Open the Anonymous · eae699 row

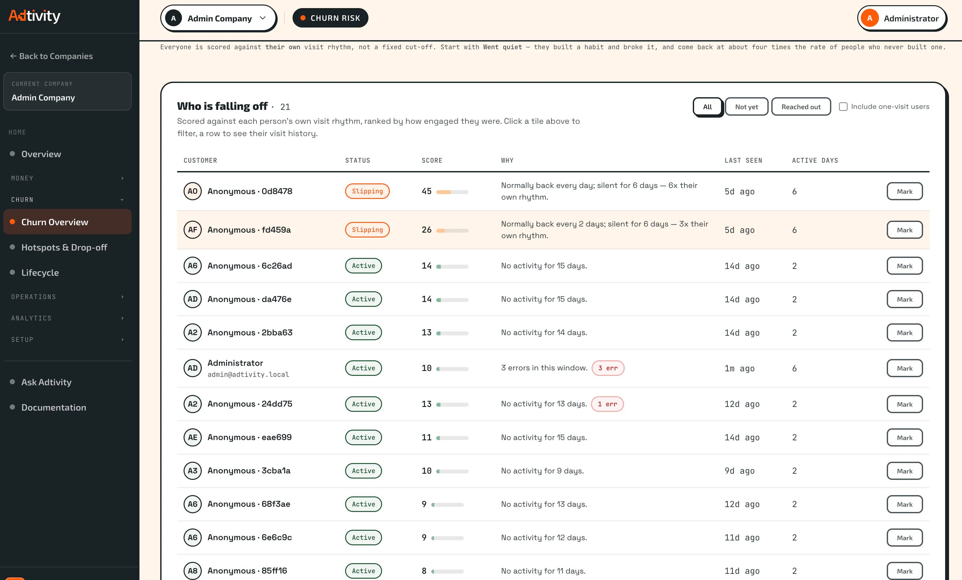pos(553,438)
